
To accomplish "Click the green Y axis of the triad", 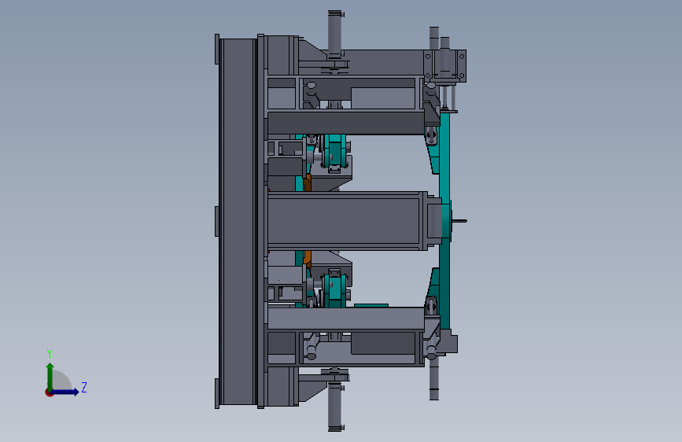I will pos(50,377).
